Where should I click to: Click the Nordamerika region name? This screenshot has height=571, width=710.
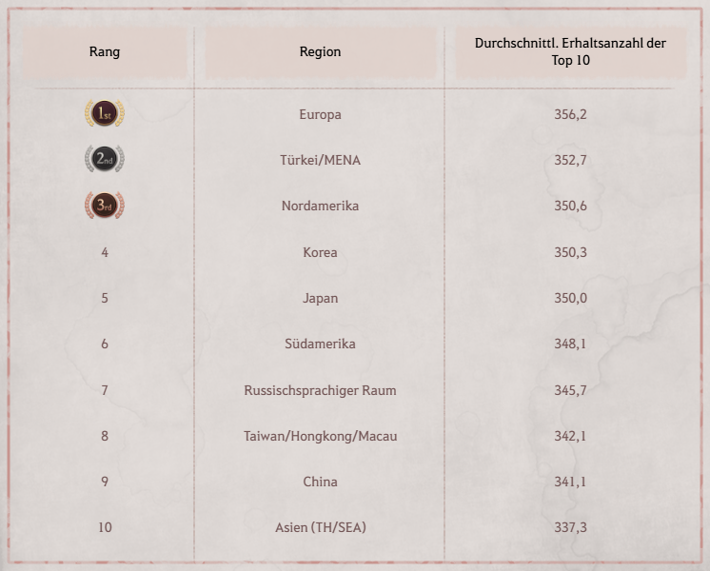[x=320, y=206]
